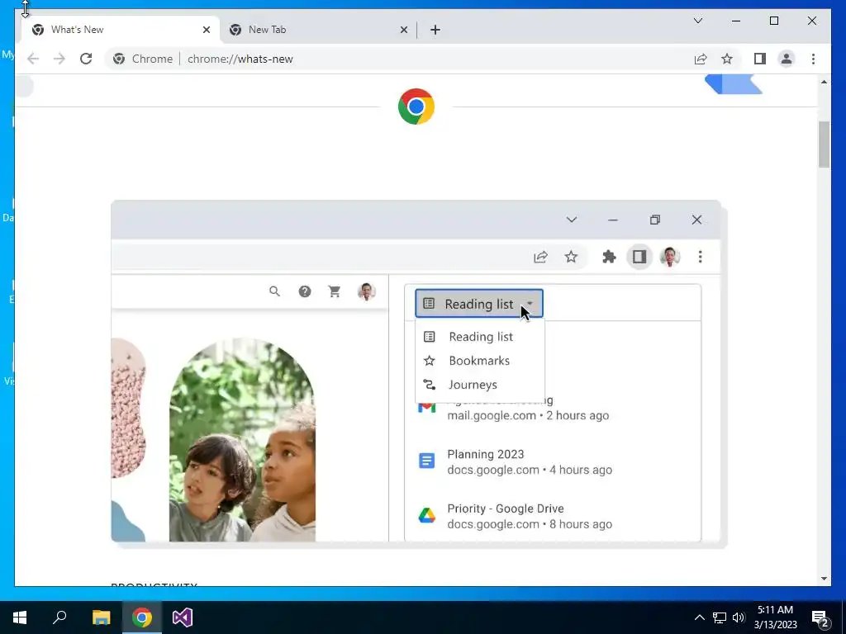The image size is (846, 634).
Task: Reload the current page
Action: point(86,59)
